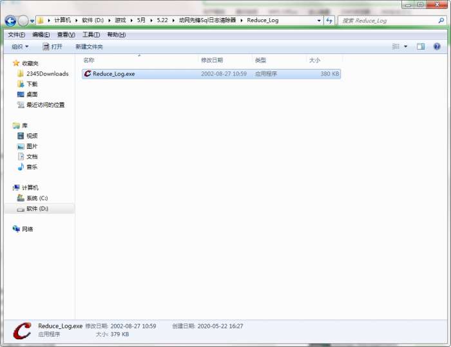451x347 pixels.
Task: Open the 编辑(E) menu
Action: click(41, 35)
